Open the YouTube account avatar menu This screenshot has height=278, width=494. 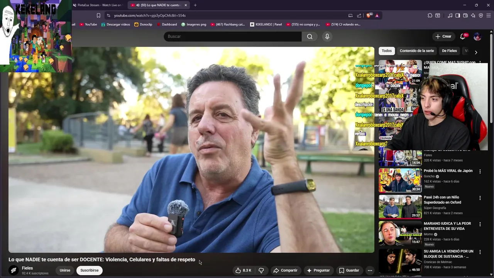point(477,36)
